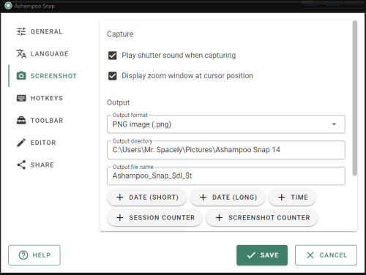The image size is (366, 275).
Task: Add Date (Long) placeholder to file name
Action: pos(228,197)
